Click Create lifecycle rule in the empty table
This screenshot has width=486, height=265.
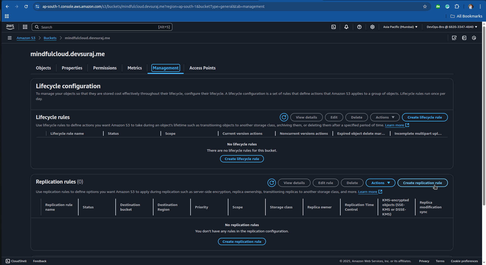242,159
